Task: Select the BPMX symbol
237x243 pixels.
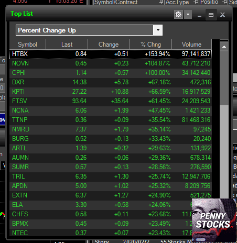Action: tap(20, 224)
